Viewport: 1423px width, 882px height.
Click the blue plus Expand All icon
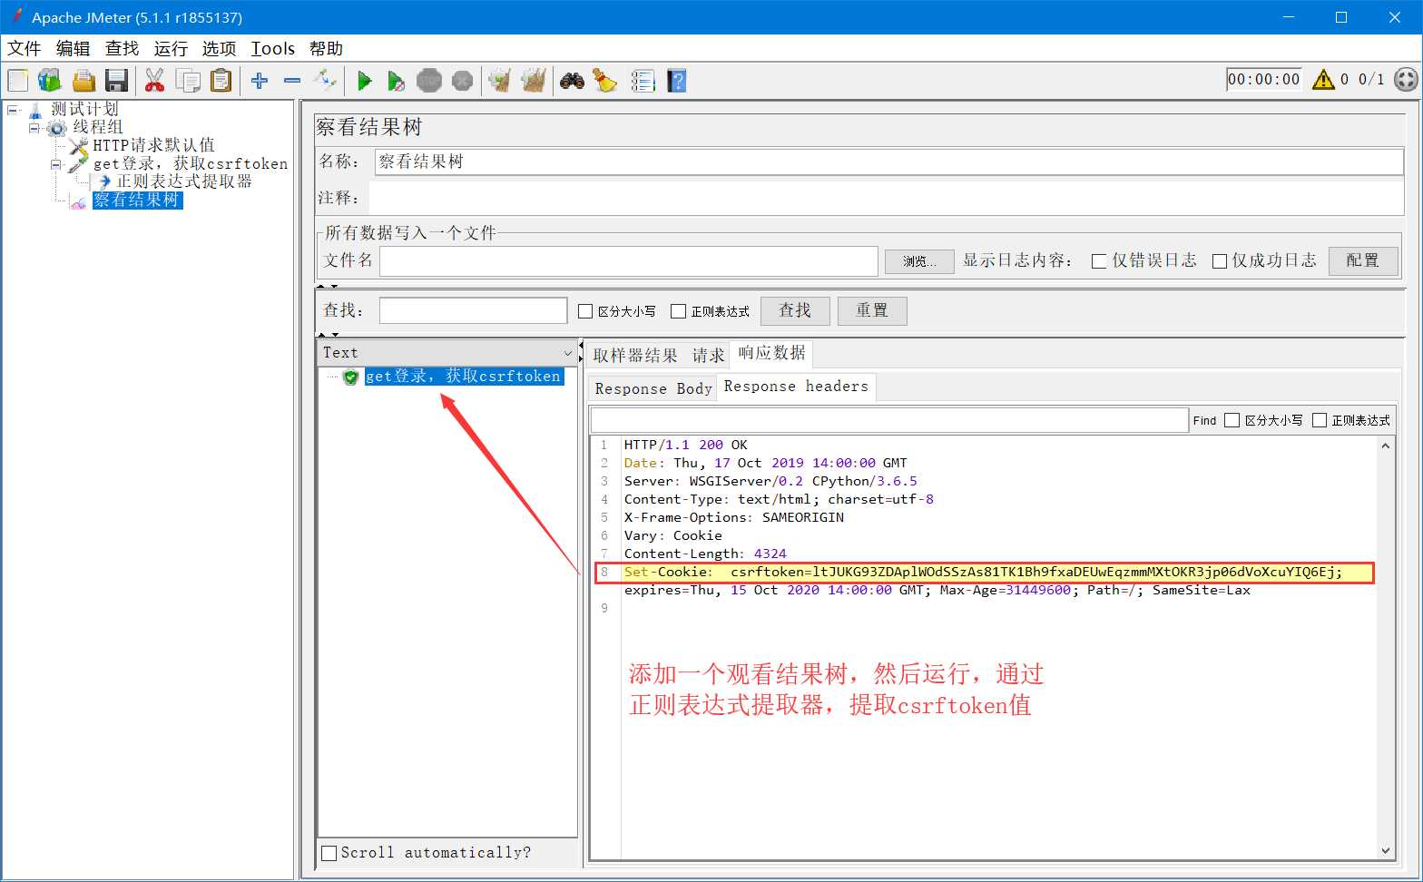click(x=260, y=81)
